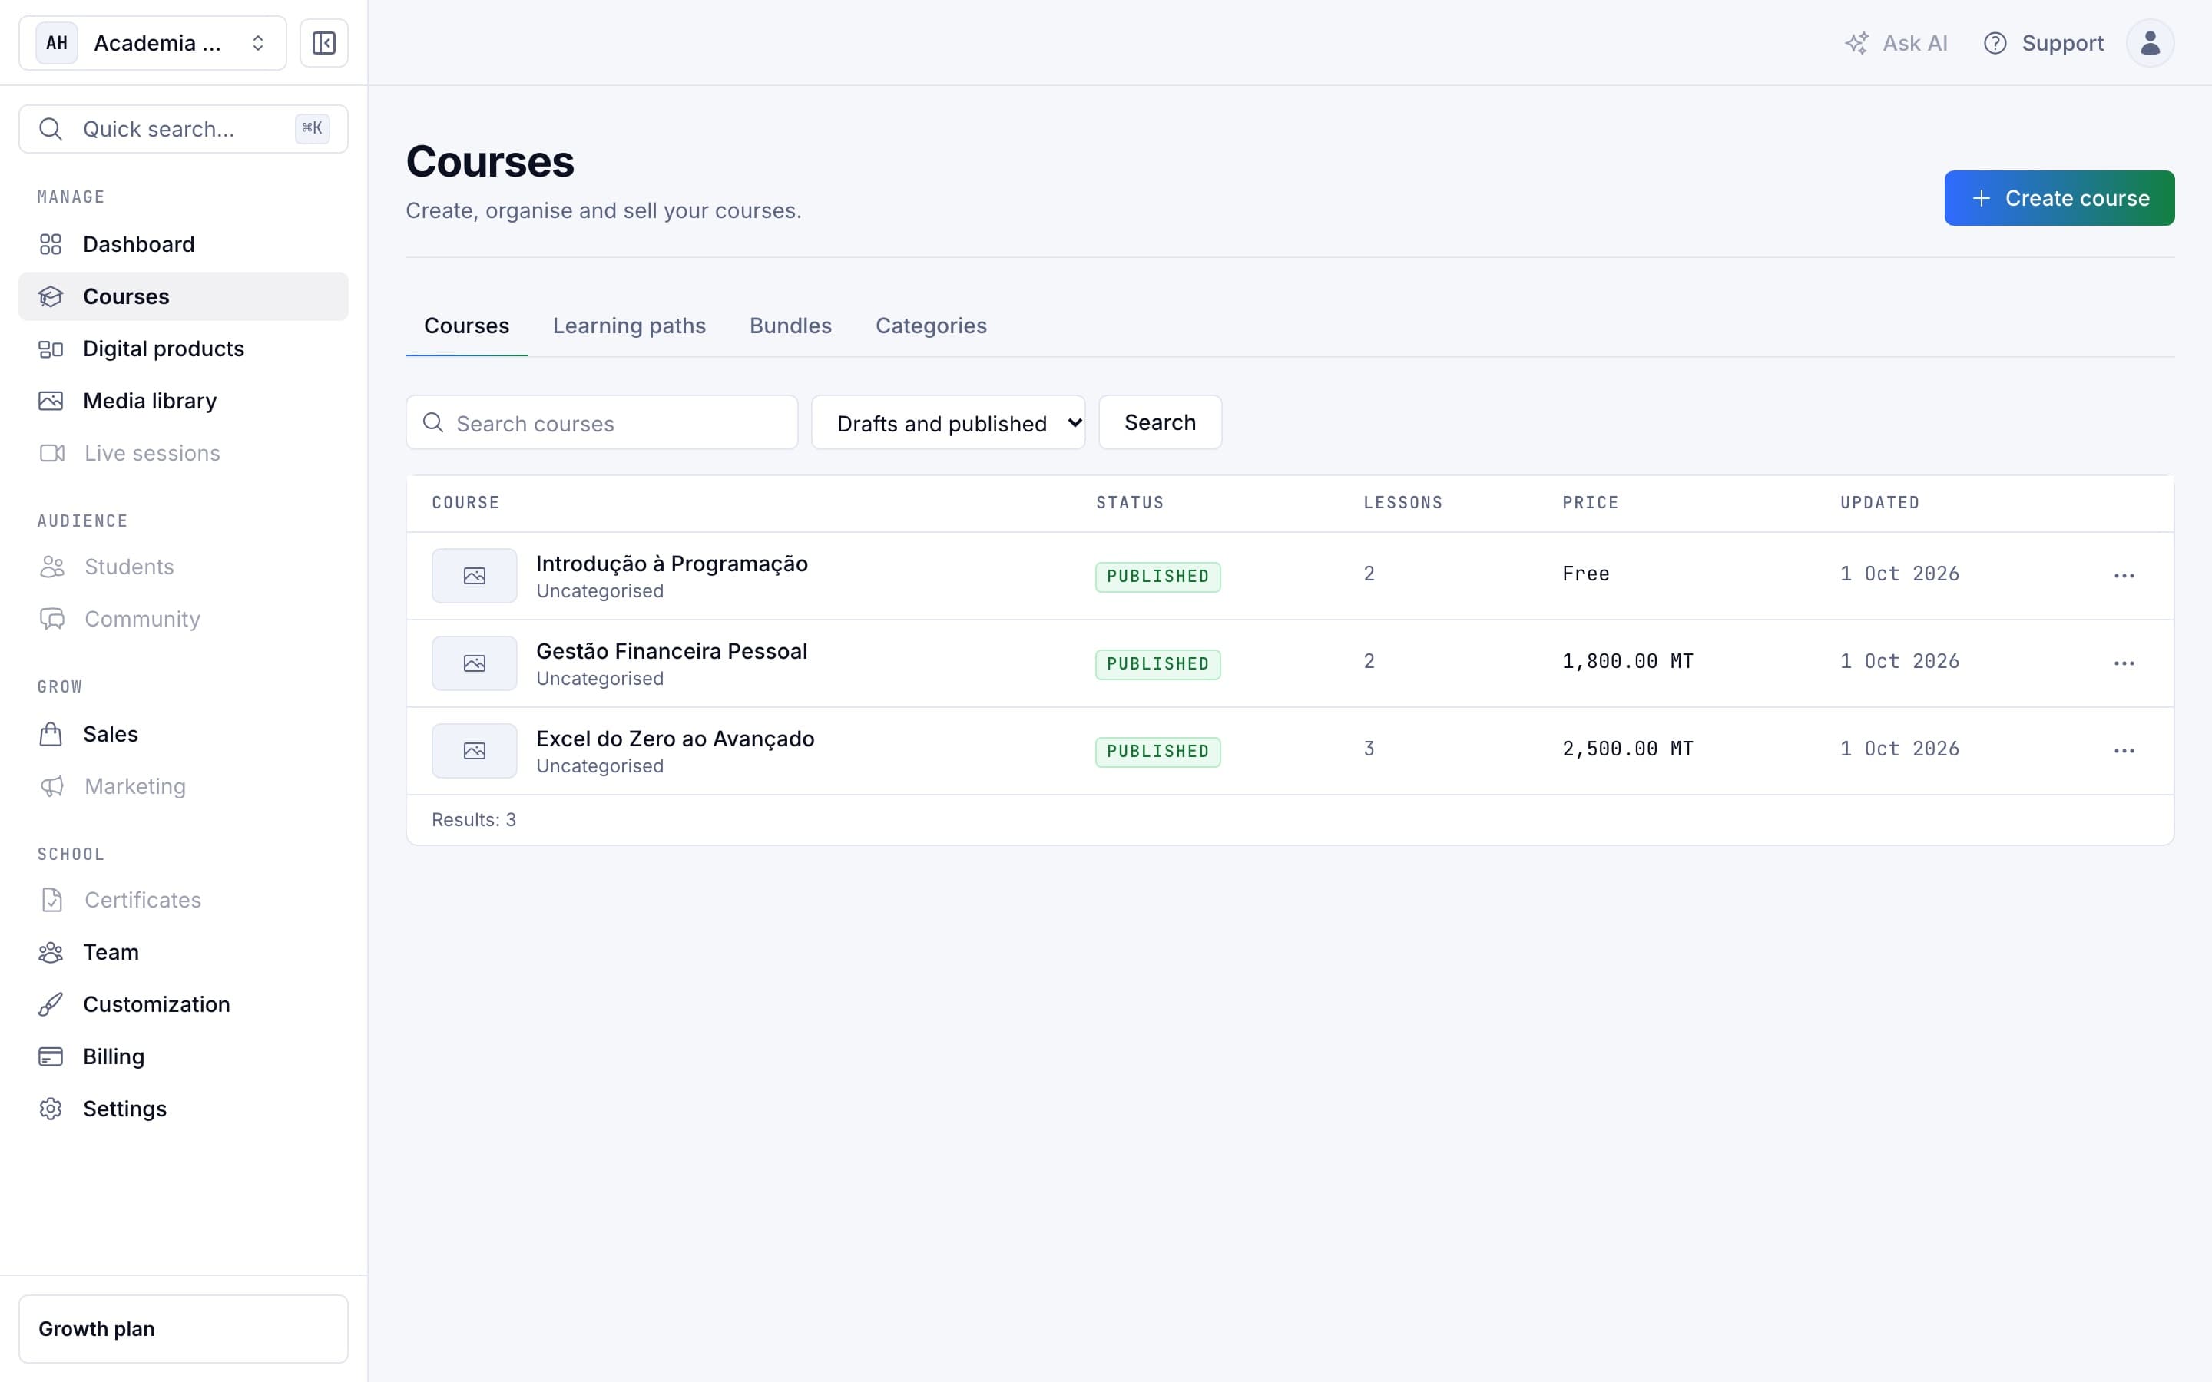The width and height of the screenshot is (2212, 1382).
Task: Open more options for Excel do Zero ao Avançado
Action: coord(2124,752)
